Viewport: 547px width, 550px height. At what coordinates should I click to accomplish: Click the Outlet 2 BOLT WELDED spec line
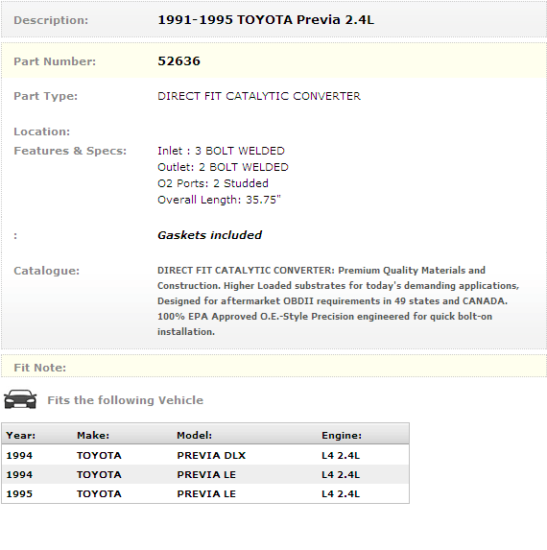(223, 167)
